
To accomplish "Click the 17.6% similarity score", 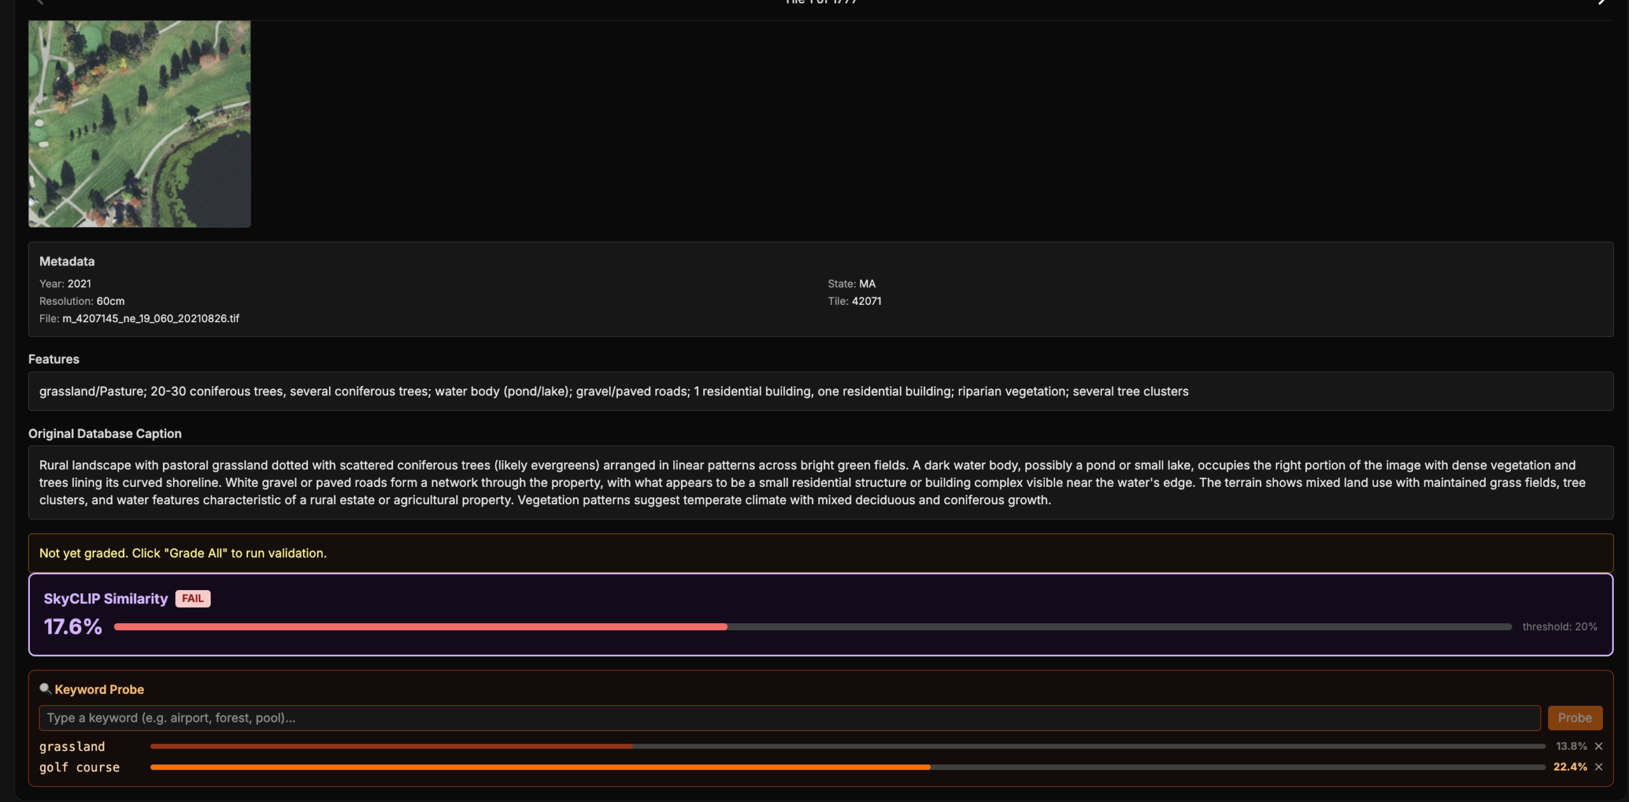I will point(73,627).
